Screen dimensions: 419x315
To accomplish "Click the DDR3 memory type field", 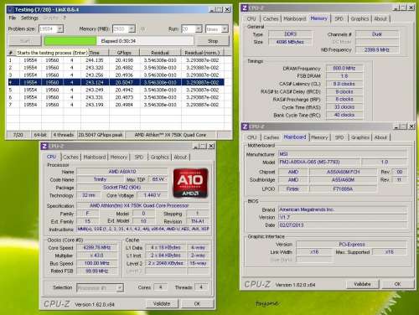I will click(290, 34).
